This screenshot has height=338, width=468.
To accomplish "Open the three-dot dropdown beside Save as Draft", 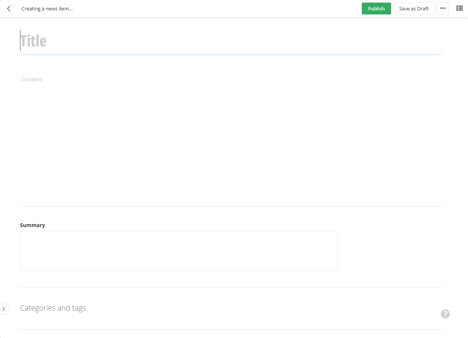I will click(443, 8).
